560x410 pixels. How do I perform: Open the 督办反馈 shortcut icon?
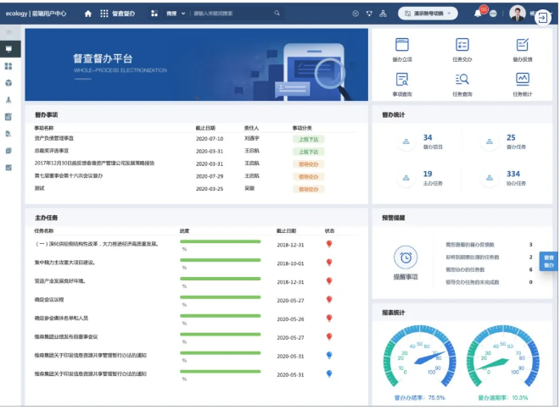point(523,46)
